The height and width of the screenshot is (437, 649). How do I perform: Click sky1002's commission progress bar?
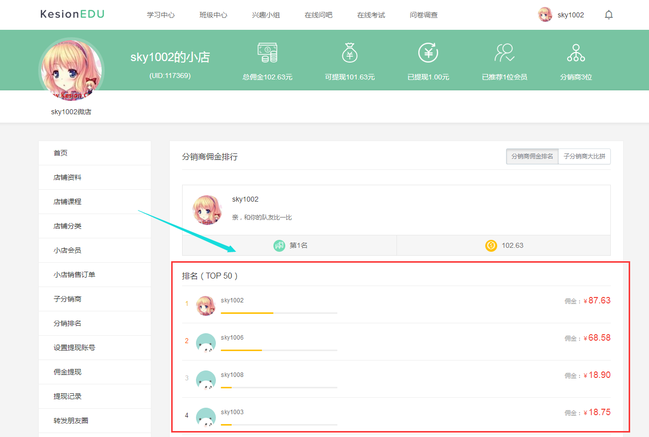pyautogui.click(x=279, y=313)
